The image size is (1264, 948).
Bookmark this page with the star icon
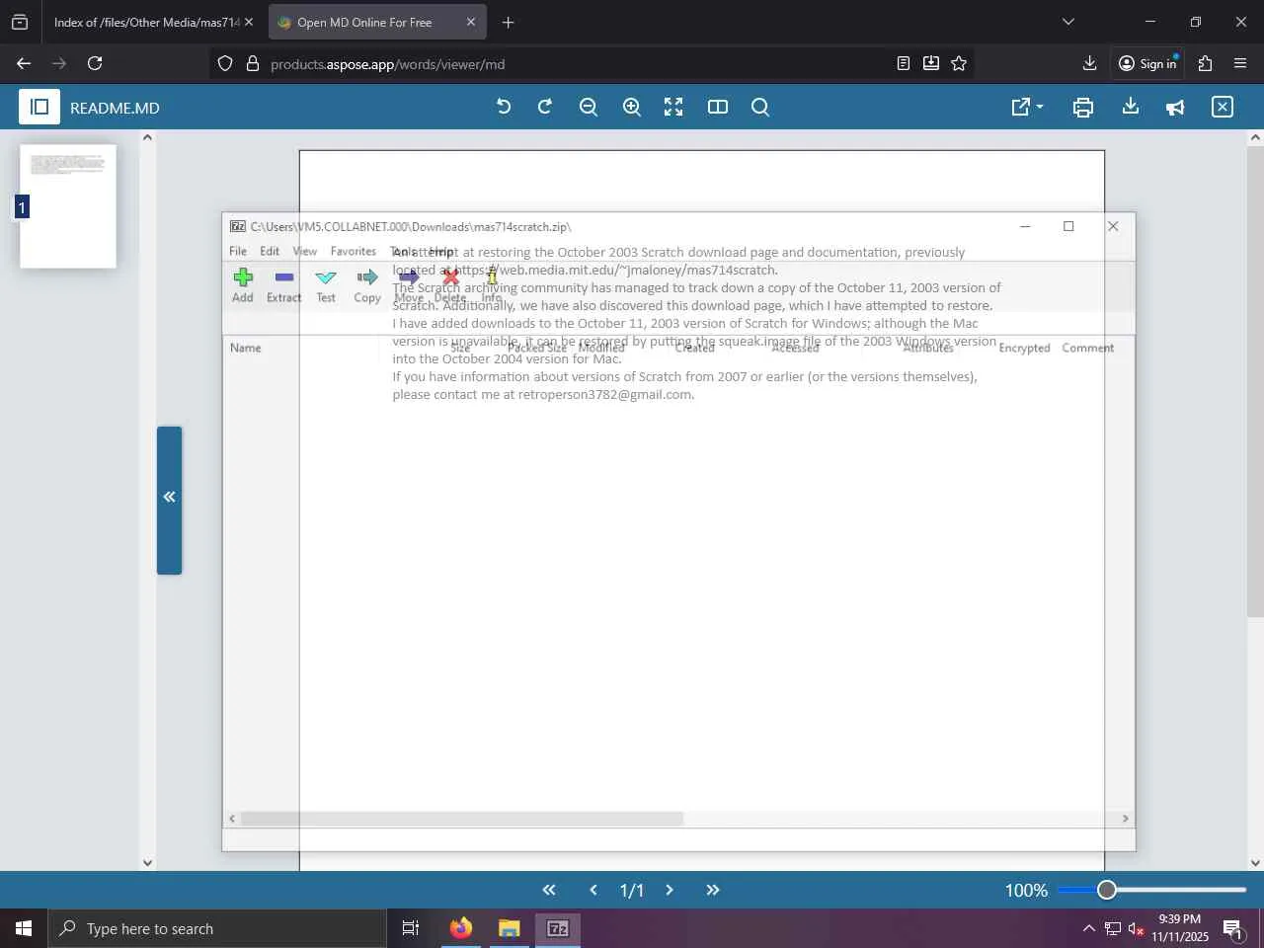959,63
